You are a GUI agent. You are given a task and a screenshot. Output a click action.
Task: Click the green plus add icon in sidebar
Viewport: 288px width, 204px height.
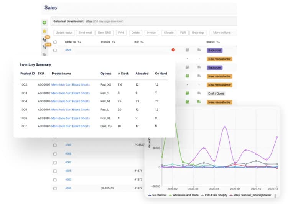pos(44,23)
